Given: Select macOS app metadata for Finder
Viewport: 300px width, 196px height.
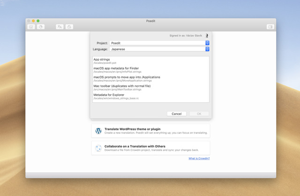Looking at the screenshot, I should coord(151,70).
